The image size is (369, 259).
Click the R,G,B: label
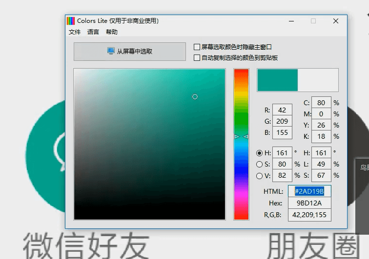pyautogui.click(x=272, y=215)
